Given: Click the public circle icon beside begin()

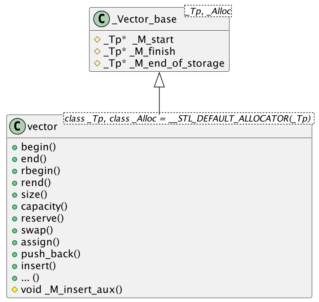Looking at the screenshot, I should pyautogui.click(x=14, y=147).
